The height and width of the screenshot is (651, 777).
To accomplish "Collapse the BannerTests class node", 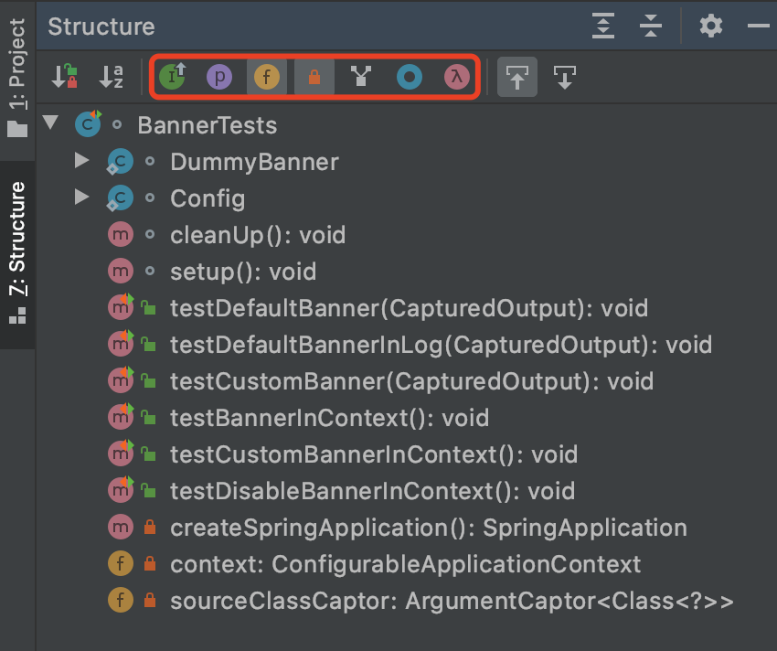I will [50, 123].
